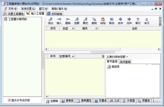This screenshot has width=164, height=107.
Task: Open the 清单库 bottom tab
Action: (67, 101)
